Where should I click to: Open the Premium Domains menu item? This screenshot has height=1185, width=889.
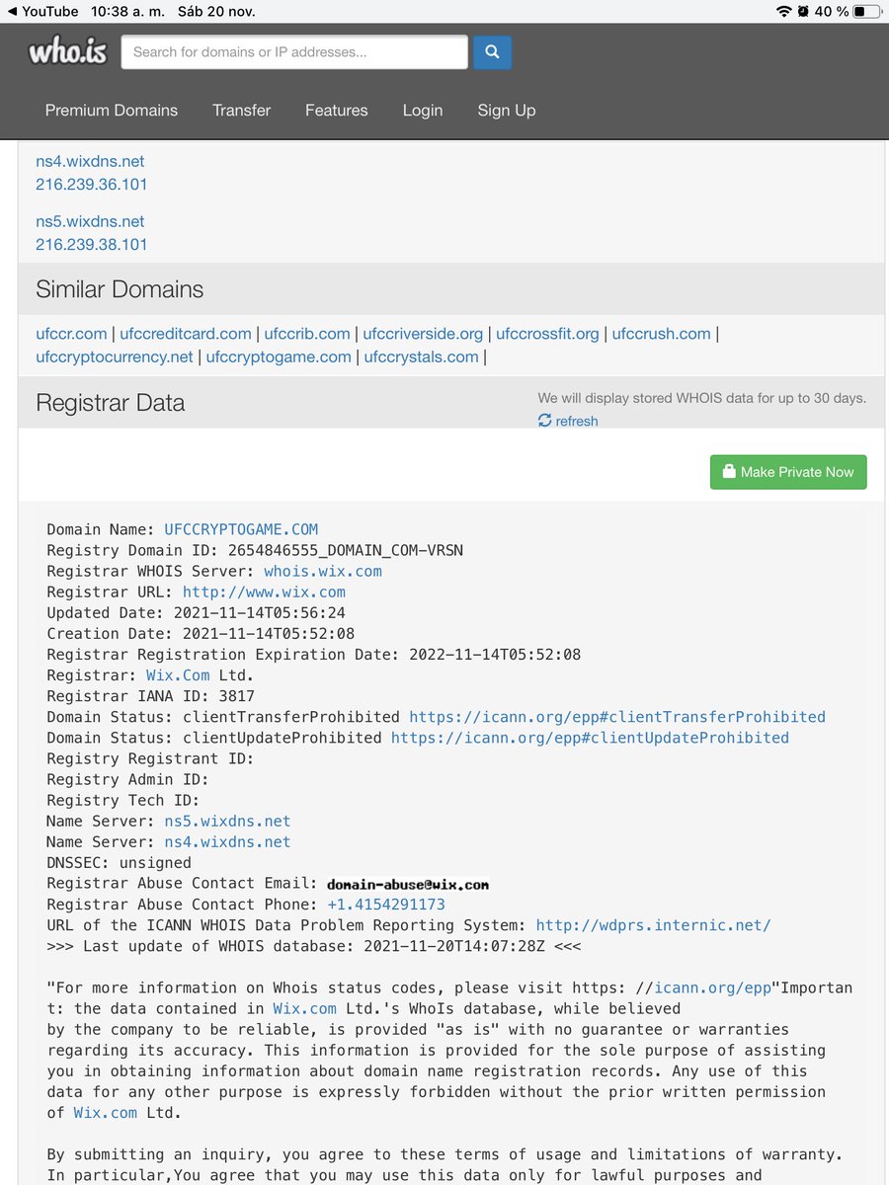click(x=112, y=111)
